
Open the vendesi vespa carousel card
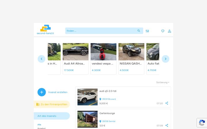tap(103, 59)
